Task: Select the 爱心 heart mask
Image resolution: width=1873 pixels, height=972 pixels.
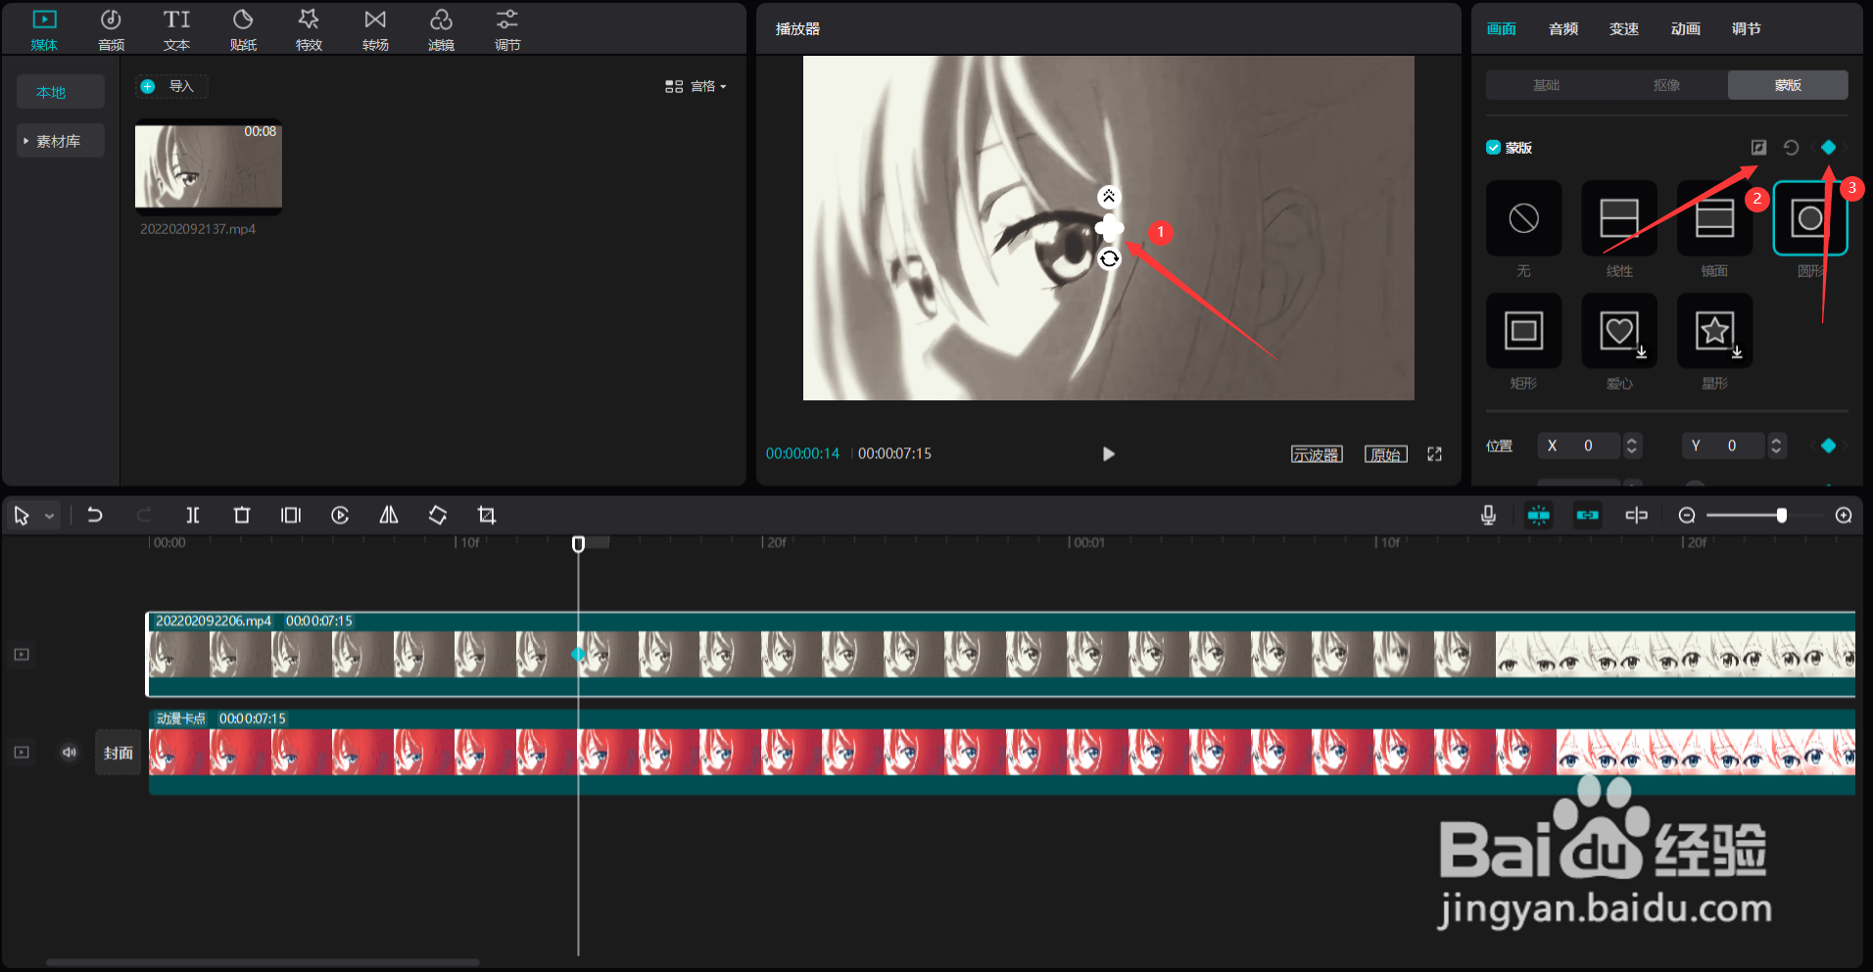Action: 1619,331
